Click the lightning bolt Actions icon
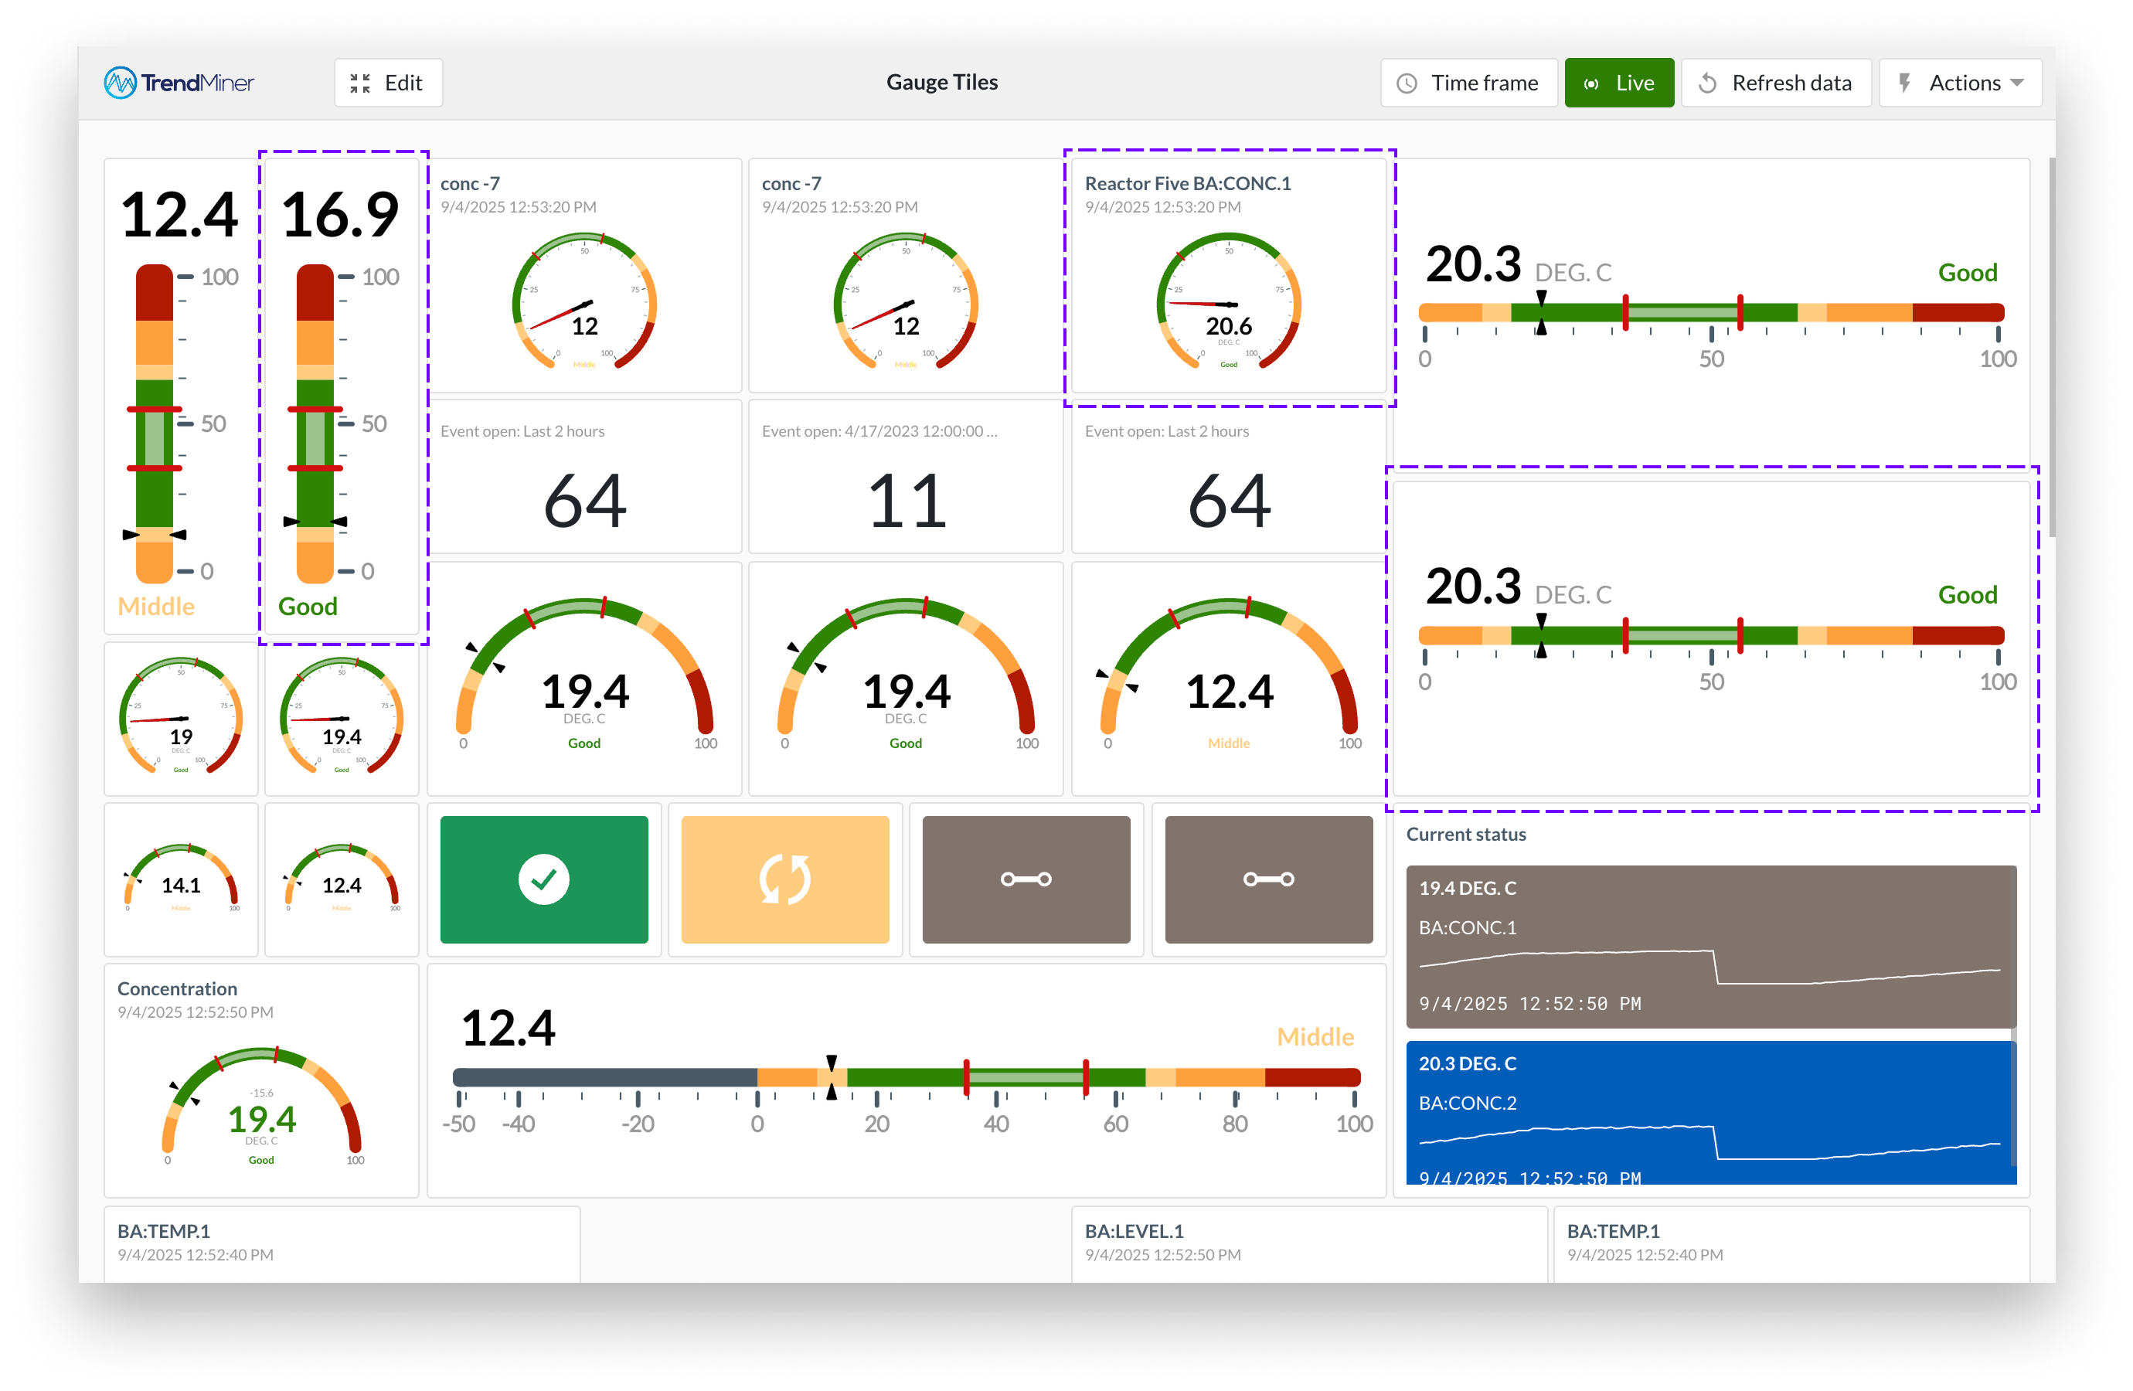 click(1905, 83)
